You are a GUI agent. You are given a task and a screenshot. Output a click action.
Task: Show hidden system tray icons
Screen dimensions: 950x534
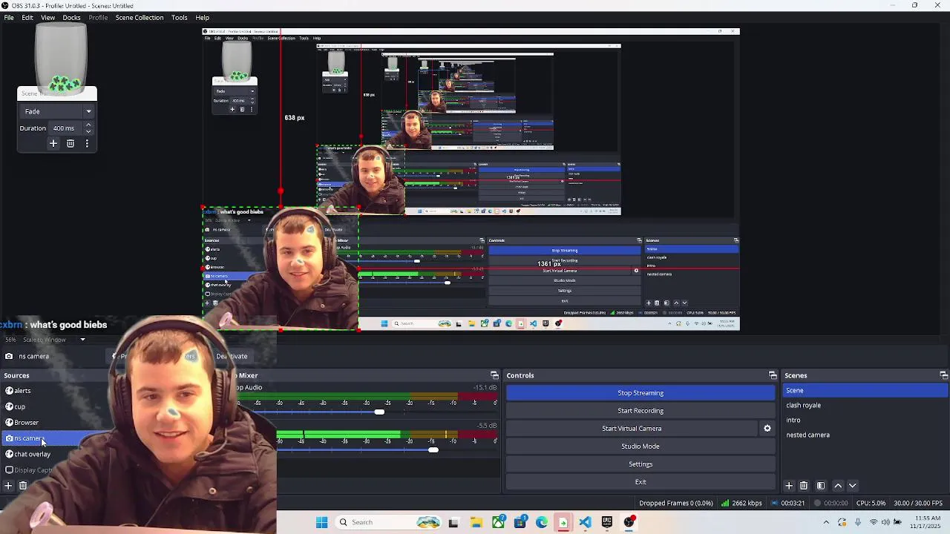(826, 522)
